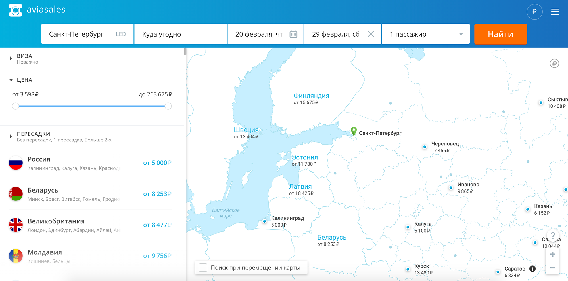
Task: Enable Поиск при перемещении карты checkbox
Action: tap(203, 267)
